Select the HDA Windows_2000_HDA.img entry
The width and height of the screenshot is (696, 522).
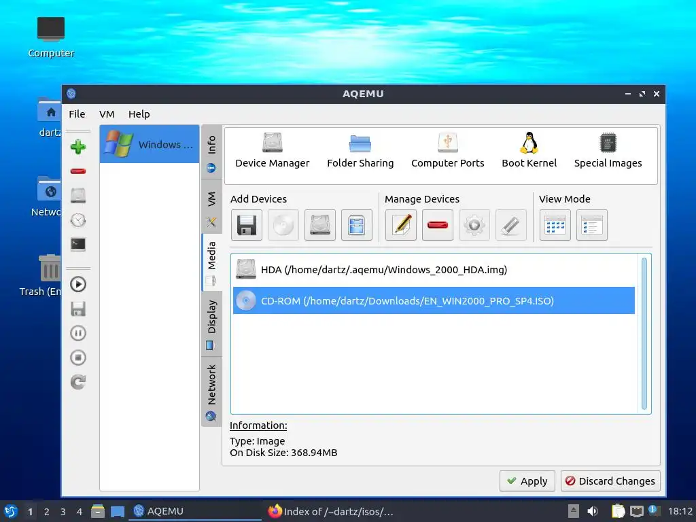click(434, 269)
